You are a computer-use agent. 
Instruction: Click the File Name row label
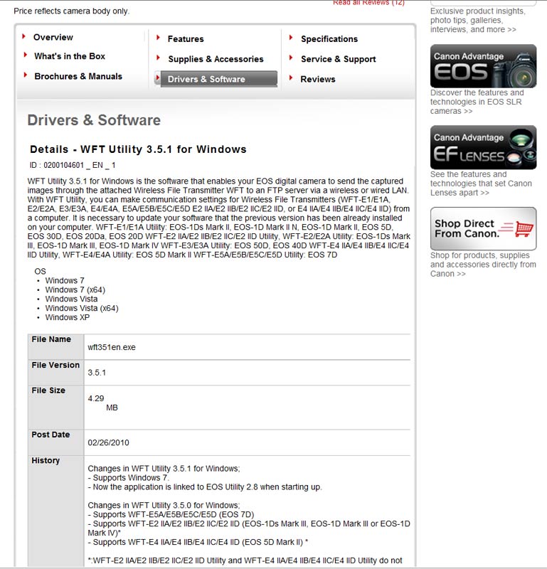tap(51, 339)
